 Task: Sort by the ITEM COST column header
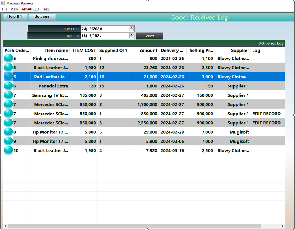click(84, 50)
